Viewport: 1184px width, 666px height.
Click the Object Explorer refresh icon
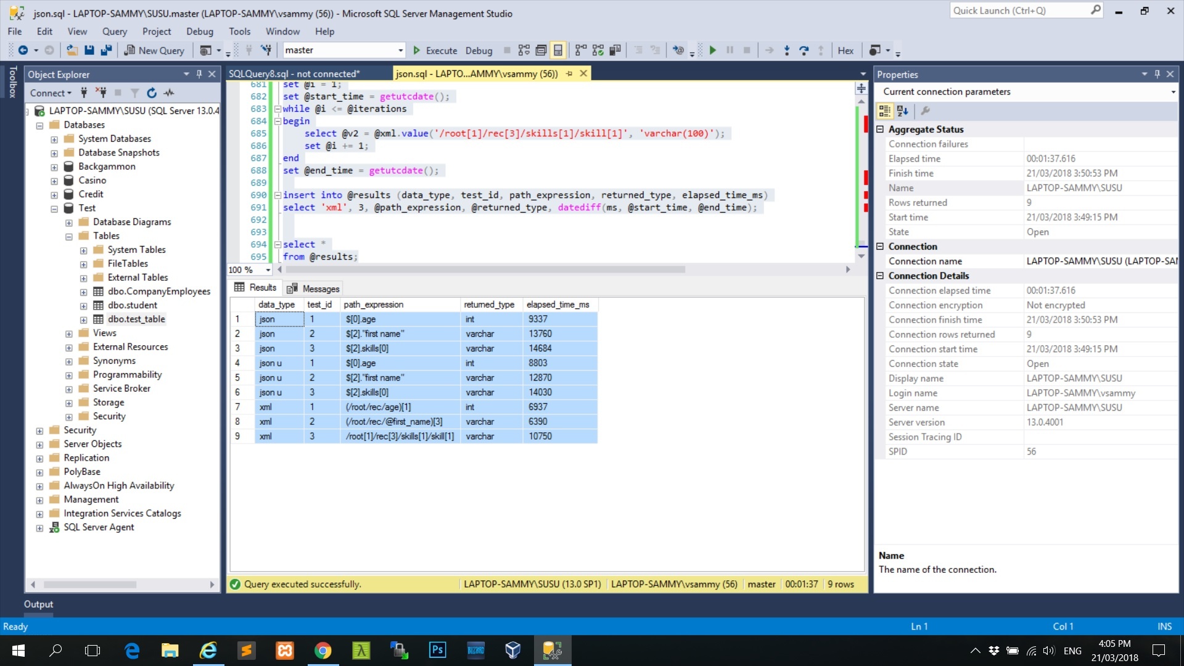pyautogui.click(x=152, y=93)
